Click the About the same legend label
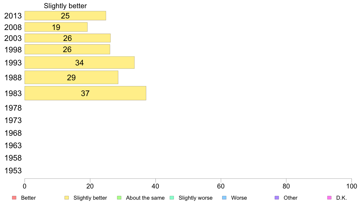 tap(145, 198)
